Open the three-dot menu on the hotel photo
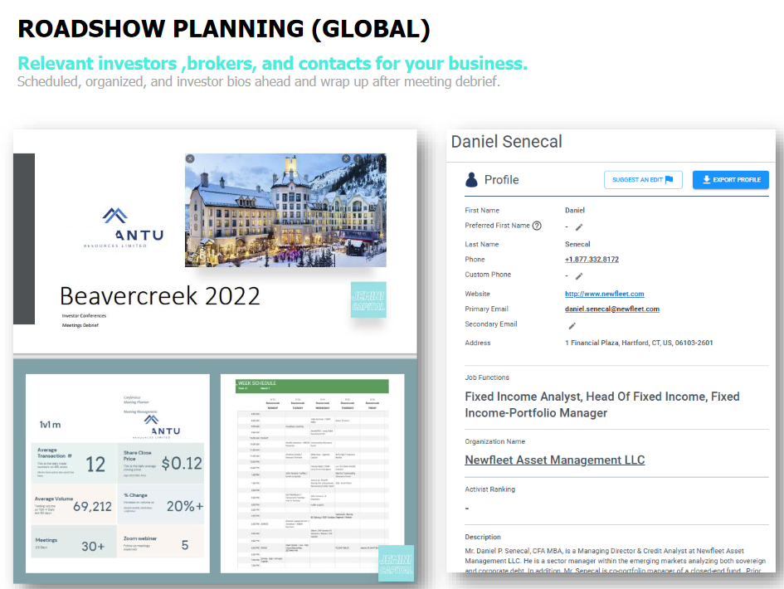The image size is (784, 589). pyautogui.click(x=358, y=158)
